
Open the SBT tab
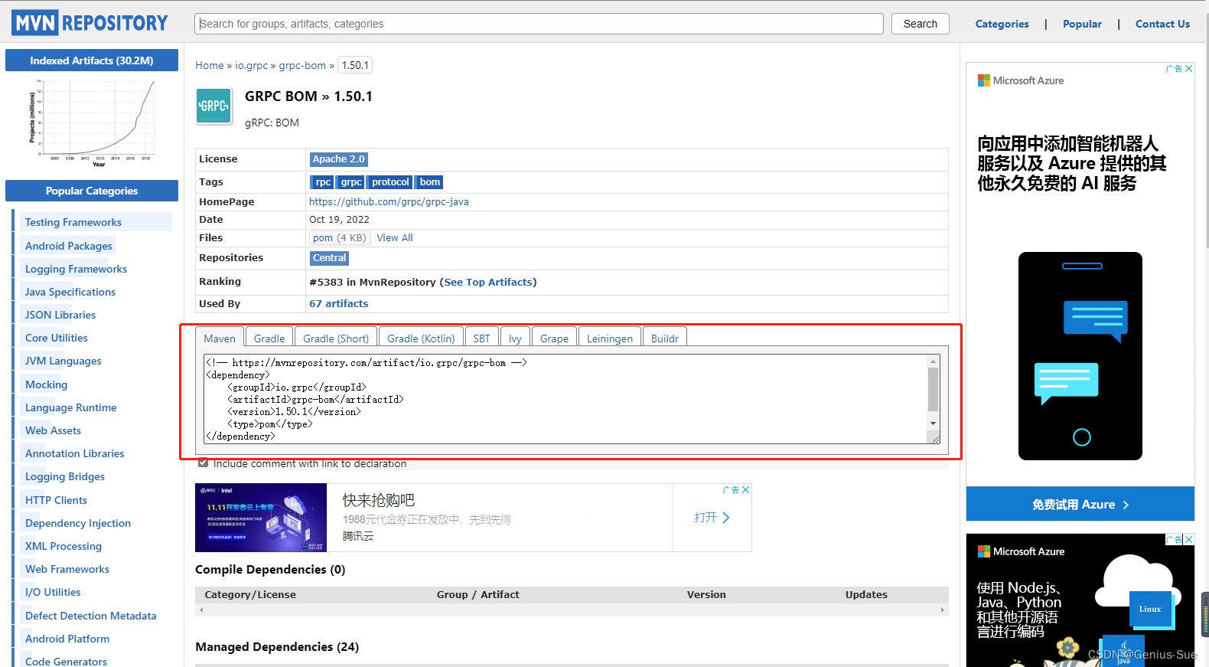pyautogui.click(x=481, y=338)
